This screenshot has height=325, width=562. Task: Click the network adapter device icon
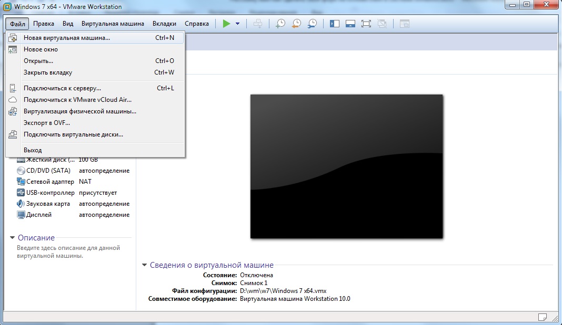click(21, 182)
